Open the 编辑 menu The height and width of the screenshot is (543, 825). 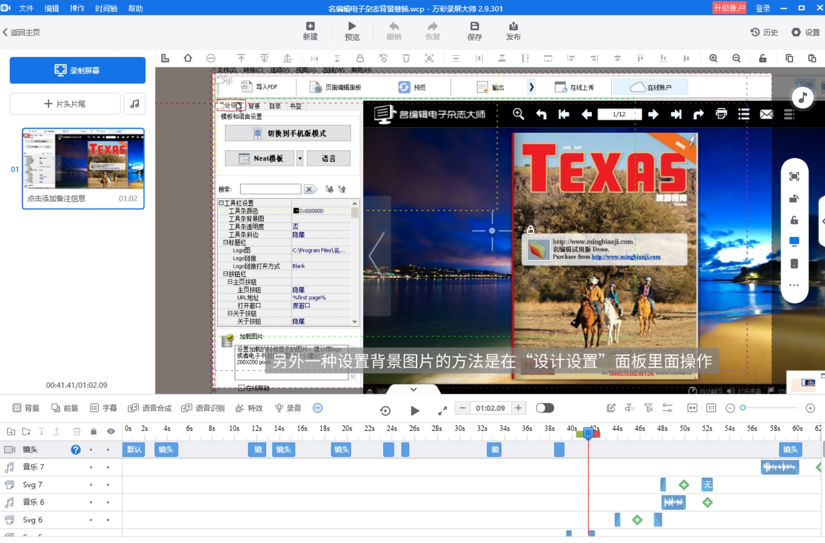[x=51, y=8]
